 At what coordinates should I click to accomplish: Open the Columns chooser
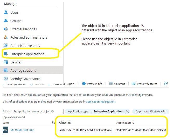click(x=117, y=84)
